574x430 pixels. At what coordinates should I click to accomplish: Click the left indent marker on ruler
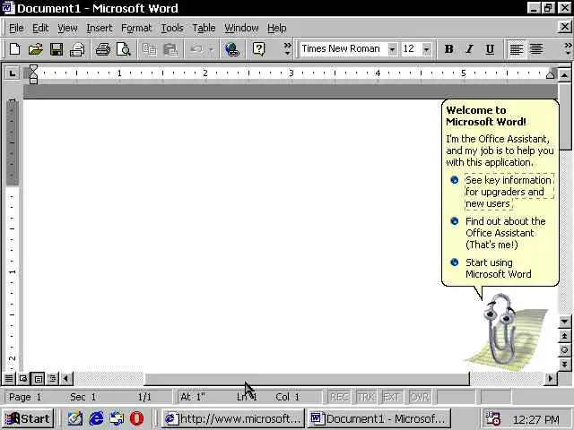click(33, 80)
